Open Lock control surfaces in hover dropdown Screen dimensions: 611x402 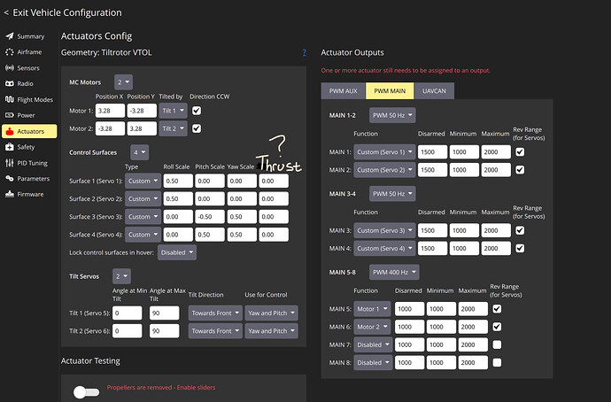tap(178, 251)
